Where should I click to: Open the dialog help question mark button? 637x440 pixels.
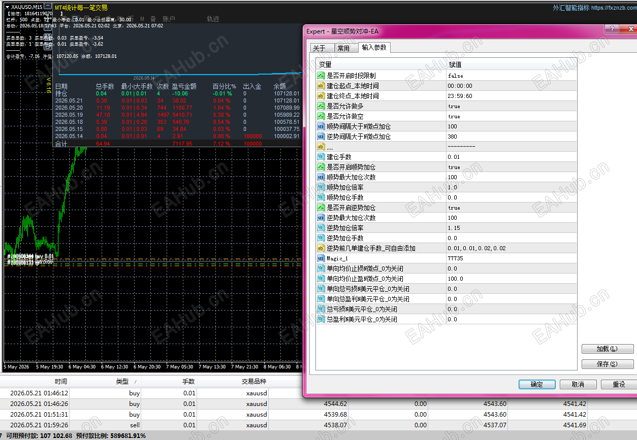(613, 29)
